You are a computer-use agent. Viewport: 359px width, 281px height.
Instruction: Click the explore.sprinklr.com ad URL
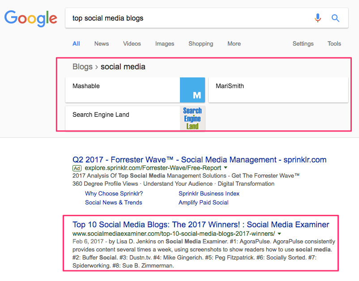153,168
